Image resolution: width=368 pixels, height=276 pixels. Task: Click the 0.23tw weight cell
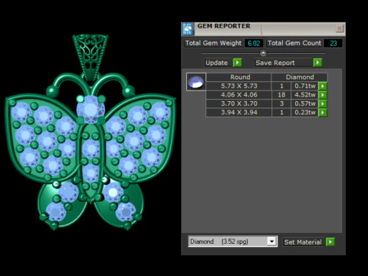(304, 113)
